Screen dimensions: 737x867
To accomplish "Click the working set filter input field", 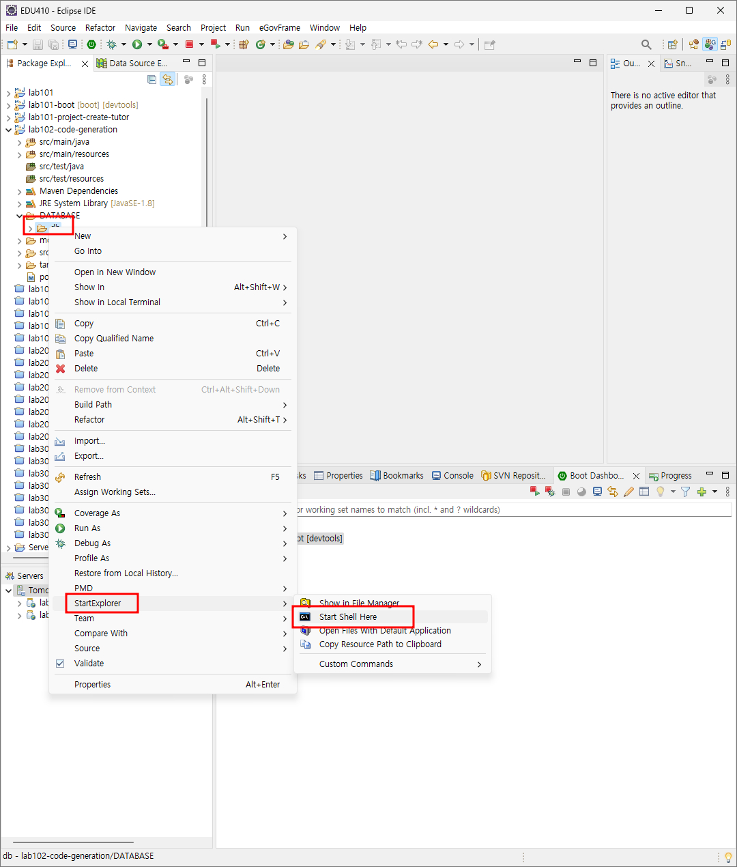I will tap(514, 510).
